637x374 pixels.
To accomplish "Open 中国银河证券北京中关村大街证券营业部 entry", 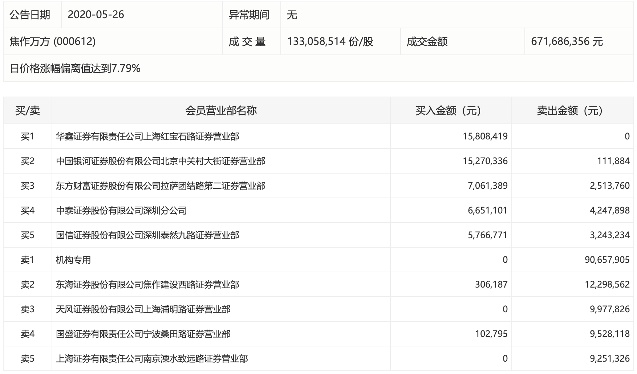I will coord(161,161).
